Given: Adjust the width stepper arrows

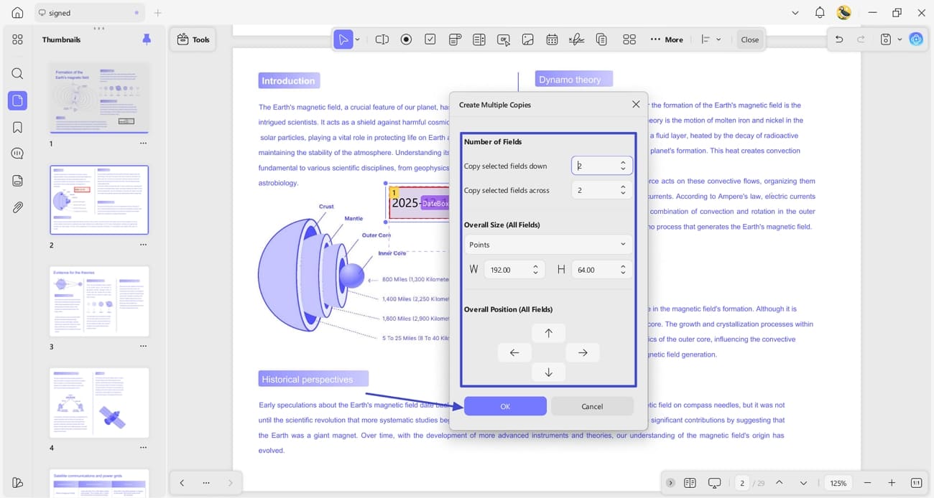Looking at the screenshot, I should [535, 270].
